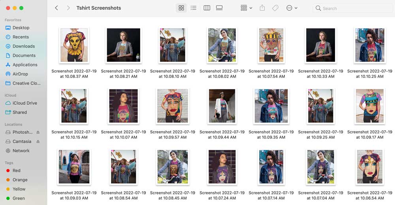Select thumbnail of screenshot 10.08.10 AM

click(173, 45)
